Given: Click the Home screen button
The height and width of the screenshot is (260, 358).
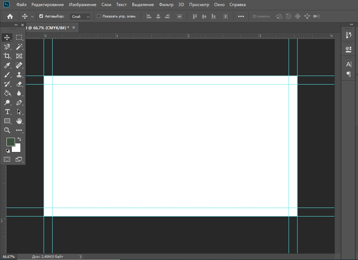Looking at the screenshot, I should point(10,16).
